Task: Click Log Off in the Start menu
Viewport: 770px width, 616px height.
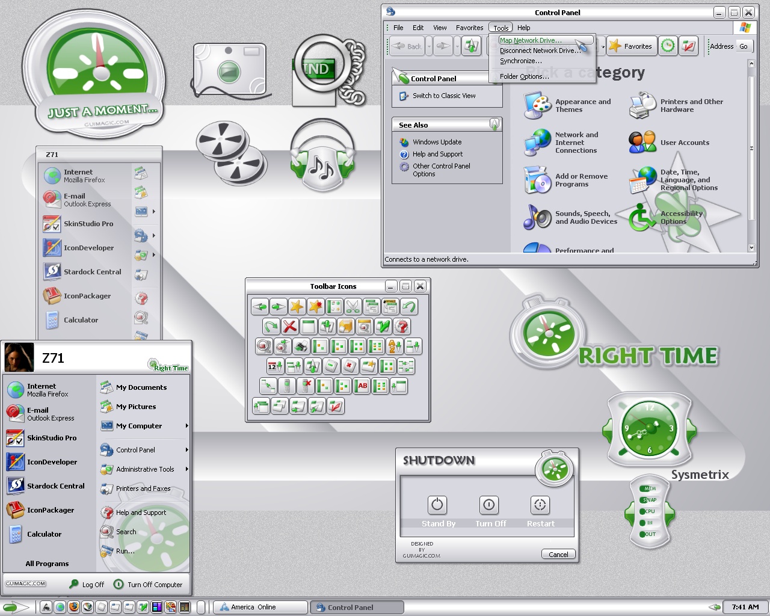Action: click(x=87, y=584)
